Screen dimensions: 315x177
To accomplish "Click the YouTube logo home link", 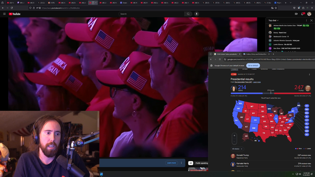I will (x=15, y=14).
